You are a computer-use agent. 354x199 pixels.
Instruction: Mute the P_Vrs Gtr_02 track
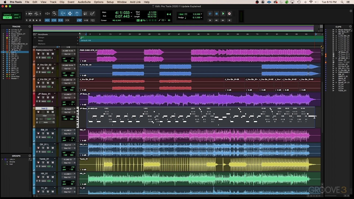[x=53, y=68]
